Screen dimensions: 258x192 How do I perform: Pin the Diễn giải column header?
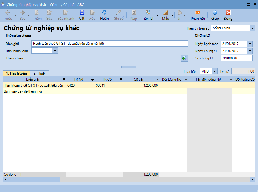(64, 79)
